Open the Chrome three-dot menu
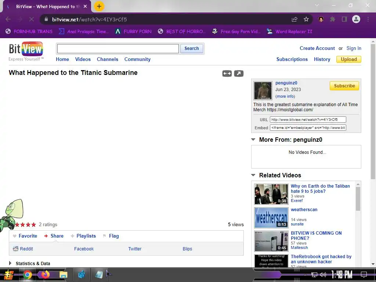376x282 pixels. [x=368, y=19]
